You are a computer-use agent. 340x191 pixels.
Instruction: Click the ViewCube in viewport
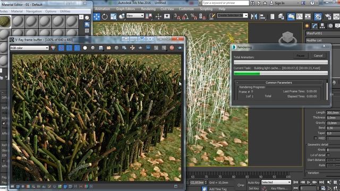tap(288, 38)
